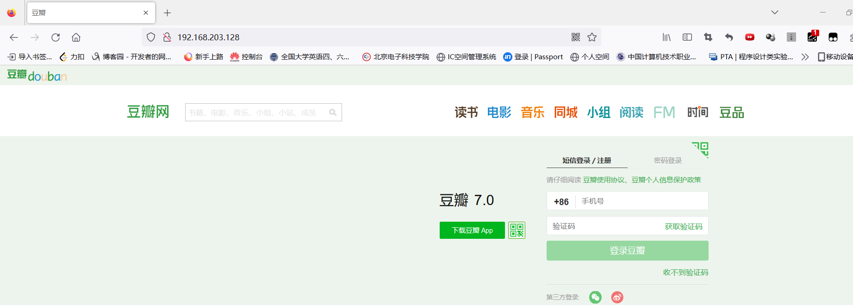This screenshot has width=853, height=305.
Task: Click the douban logo in the top bar
Action: [37, 75]
